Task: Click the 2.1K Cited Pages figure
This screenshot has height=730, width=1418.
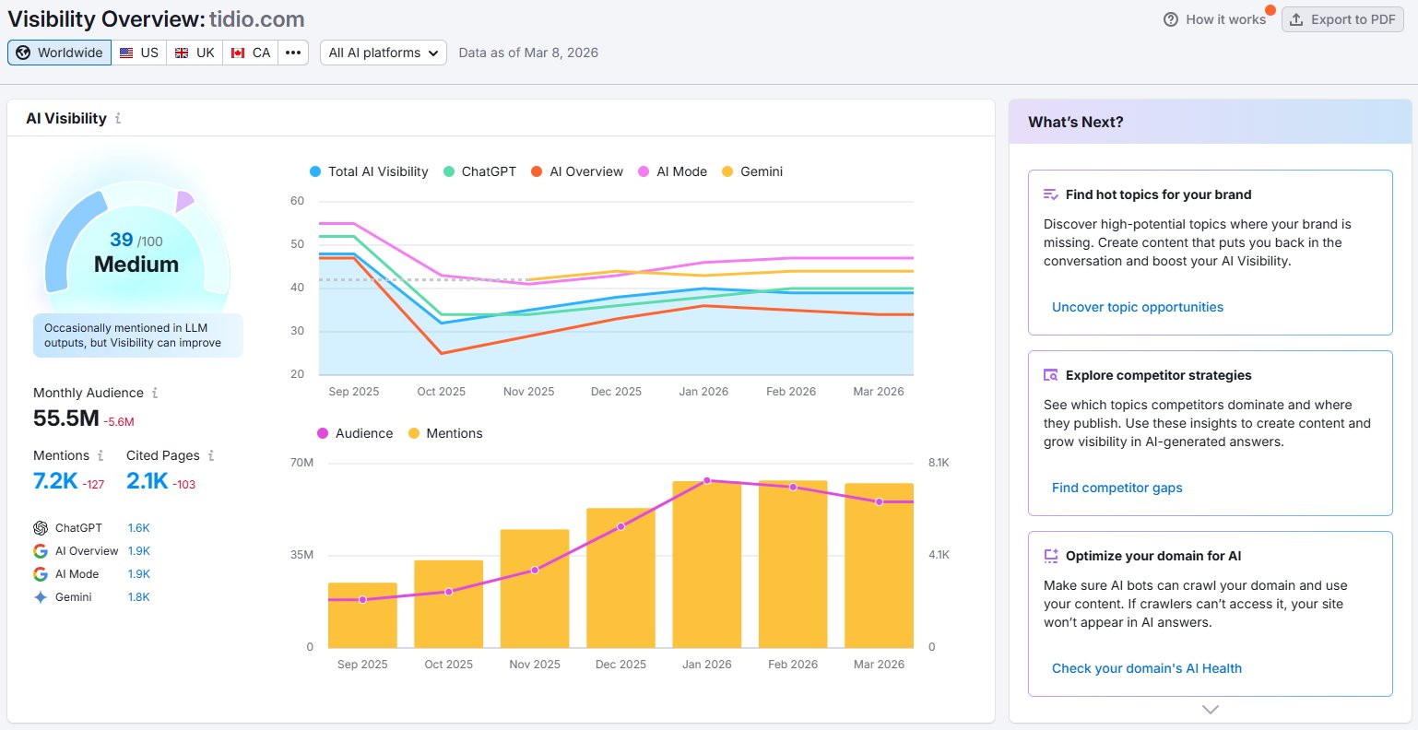Action: pyautogui.click(x=148, y=481)
